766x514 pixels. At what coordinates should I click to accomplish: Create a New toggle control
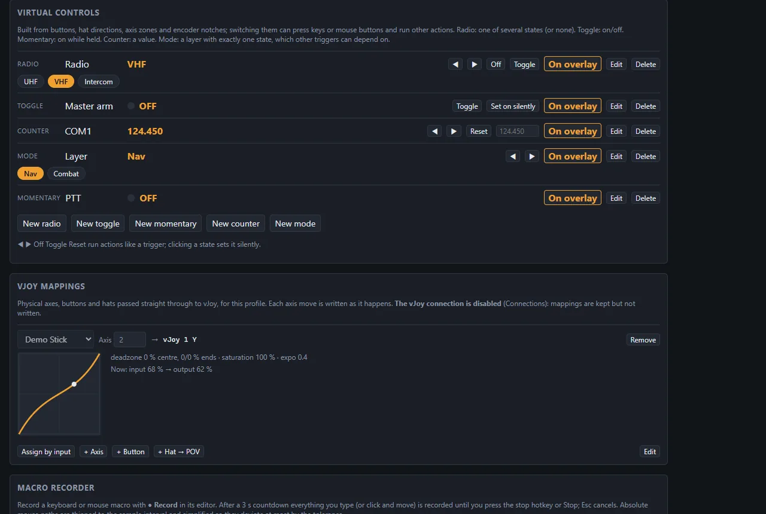(x=98, y=223)
